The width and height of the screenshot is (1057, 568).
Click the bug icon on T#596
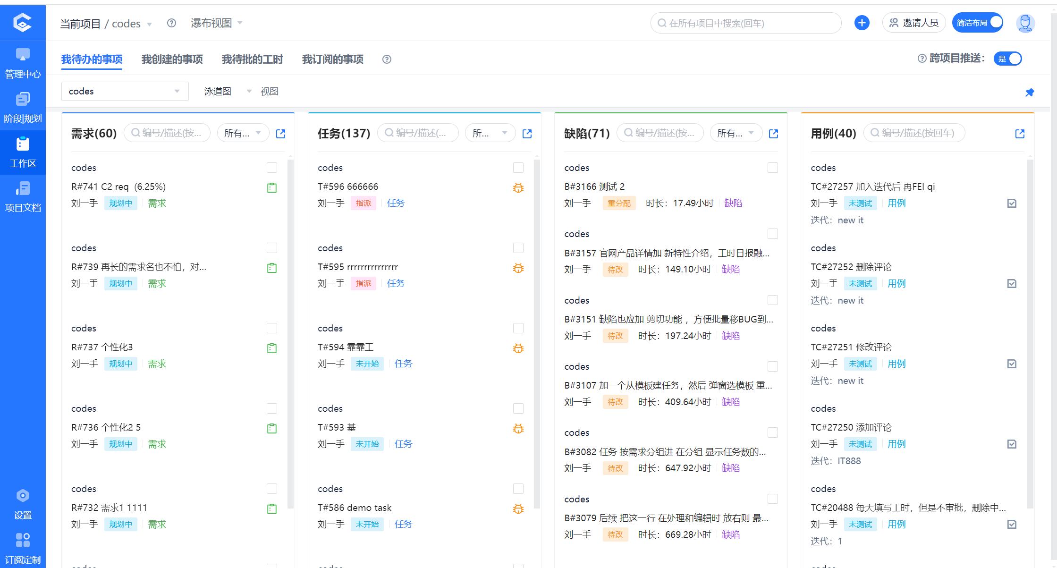(x=518, y=188)
